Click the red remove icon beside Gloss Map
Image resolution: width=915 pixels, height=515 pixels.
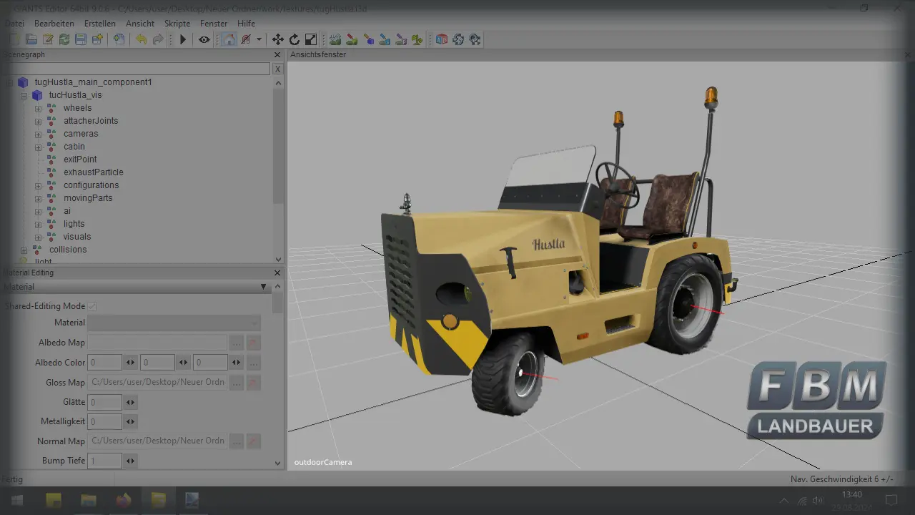(253, 383)
